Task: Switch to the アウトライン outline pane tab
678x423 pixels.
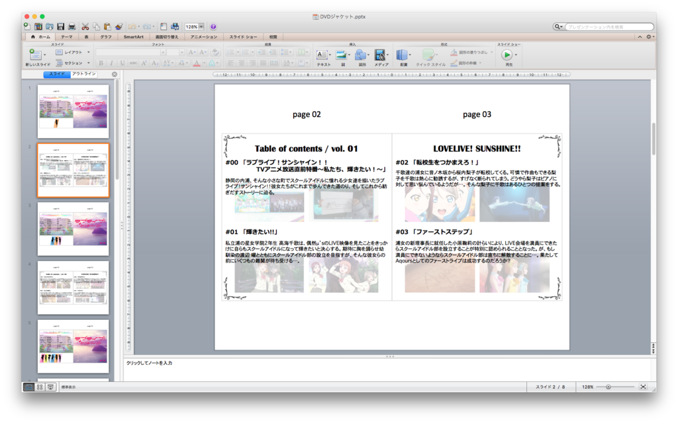Action: tap(84, 74)
